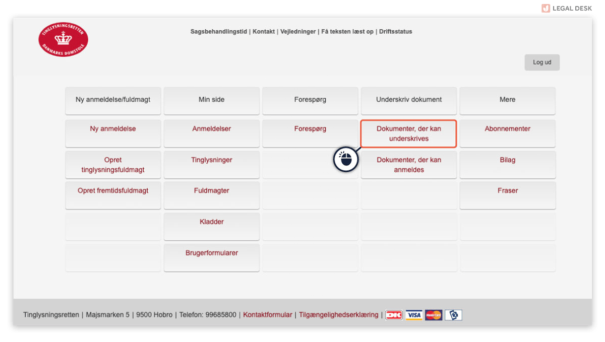Click the Dankort payment icon in footer
This screenshot has height=342, width=605.
[394, 315]
